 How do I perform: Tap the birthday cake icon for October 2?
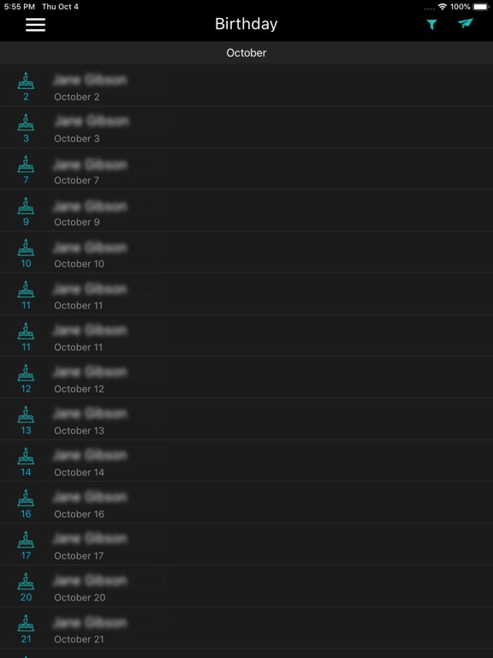pyautogui.click(x=26, y=81)
